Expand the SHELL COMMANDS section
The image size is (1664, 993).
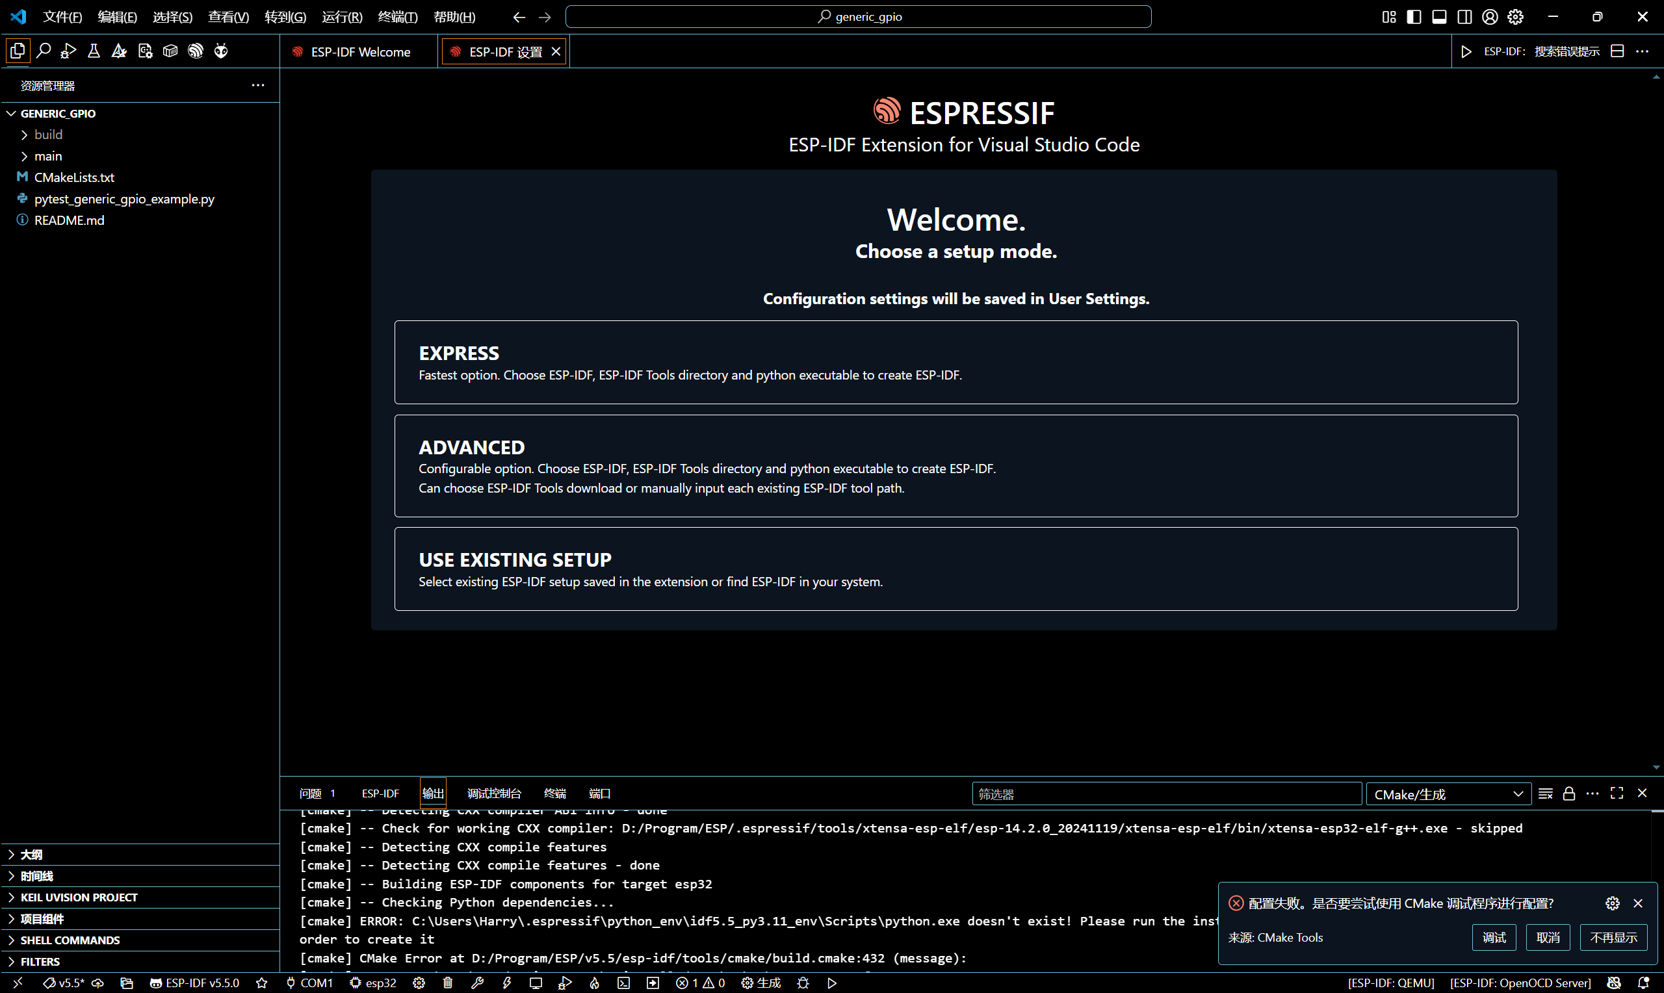[x=70, y=940]
